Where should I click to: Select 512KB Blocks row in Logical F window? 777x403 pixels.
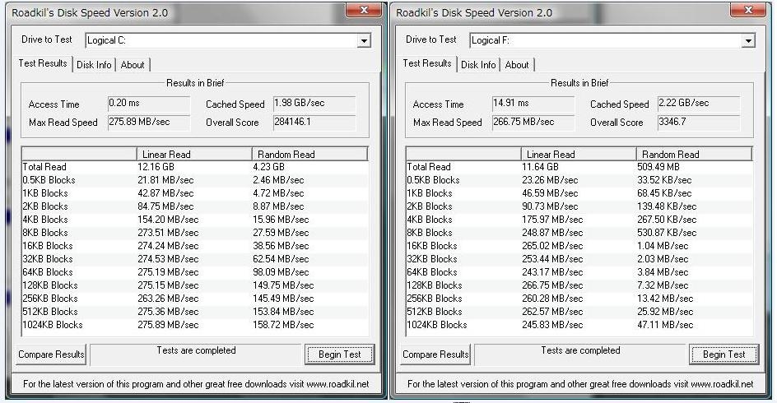point(579,312)
